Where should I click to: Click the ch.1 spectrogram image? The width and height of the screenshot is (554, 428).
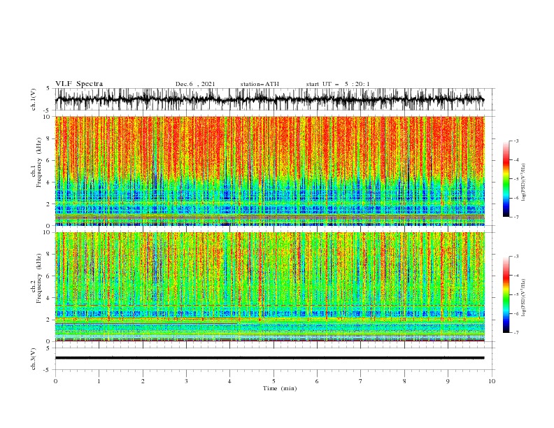(269, 171)
